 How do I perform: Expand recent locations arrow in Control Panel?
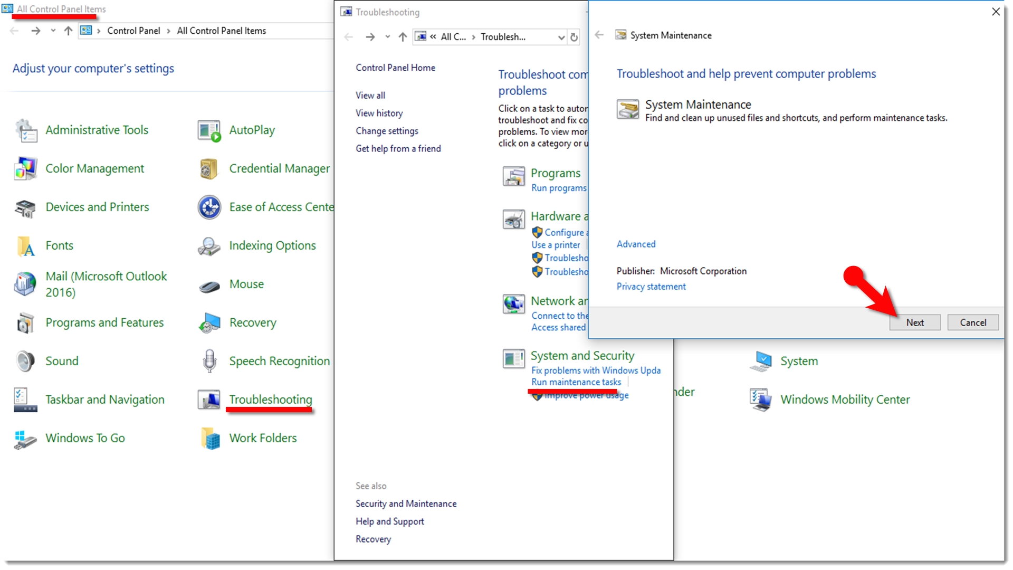pos(53,31)
